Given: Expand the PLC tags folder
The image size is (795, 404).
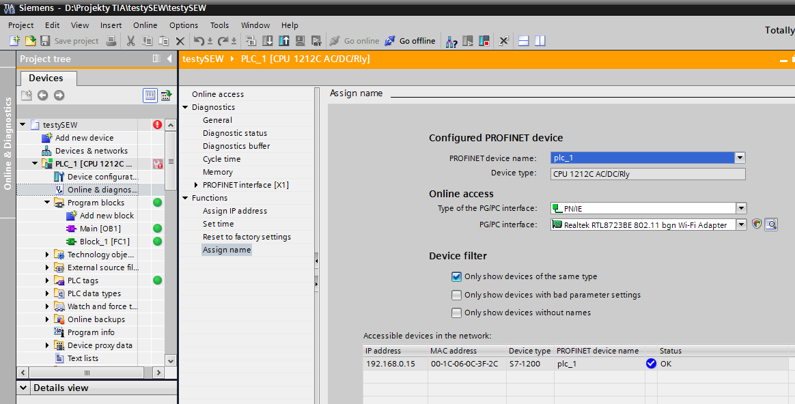Looking at the screenshot, I should (47, 280).
